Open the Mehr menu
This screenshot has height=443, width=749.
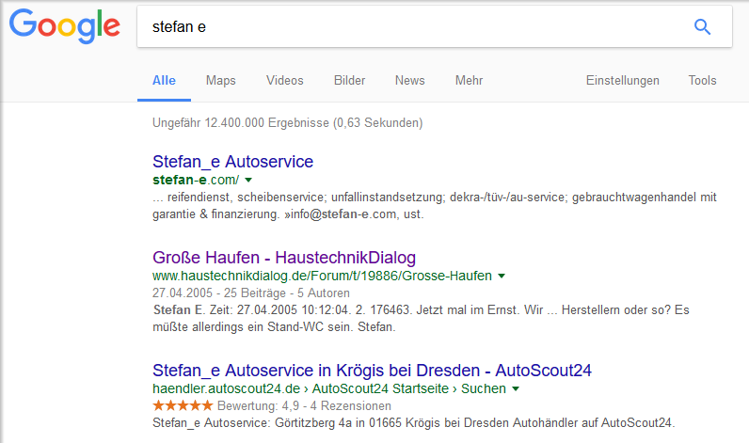[x=469, y=80]
